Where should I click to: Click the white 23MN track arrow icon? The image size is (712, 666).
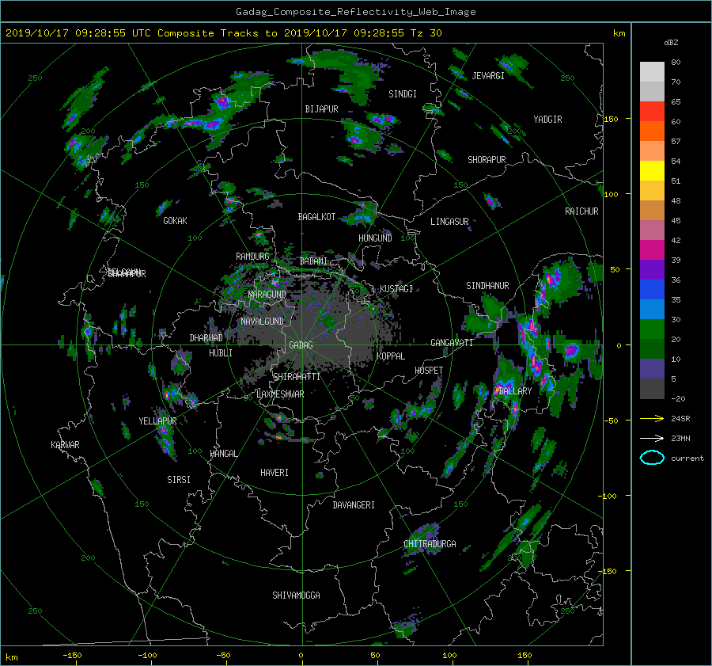(x=652, y=438)
